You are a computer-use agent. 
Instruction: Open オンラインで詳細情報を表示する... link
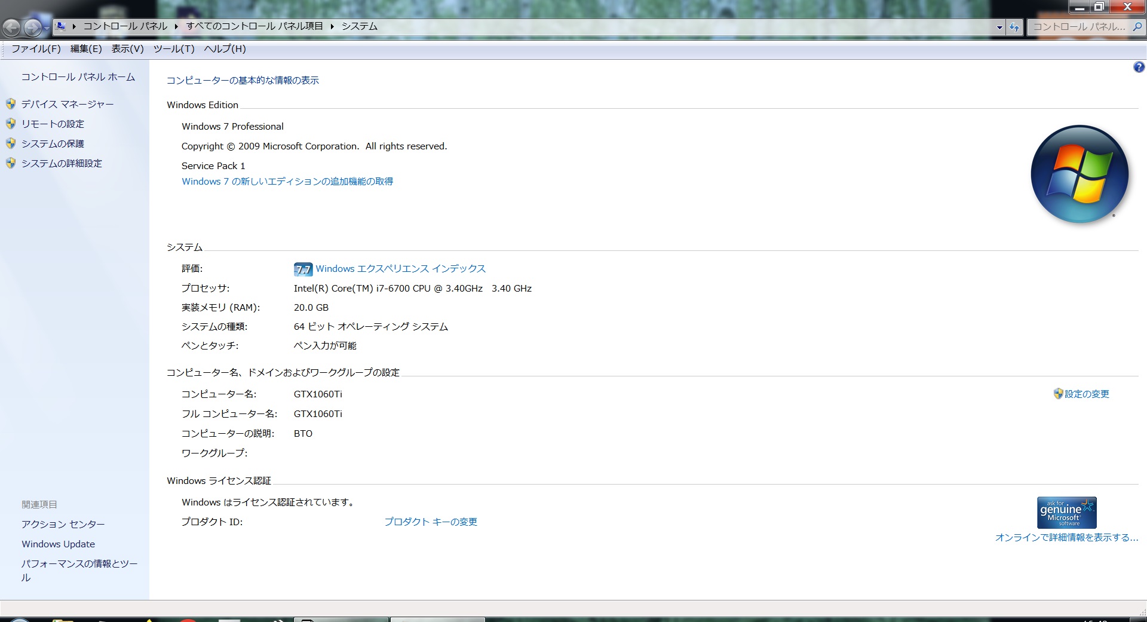1066,538
